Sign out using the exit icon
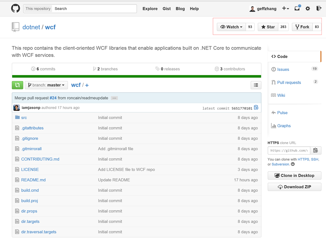Screen dimensions: 326x238 point(319,8)
